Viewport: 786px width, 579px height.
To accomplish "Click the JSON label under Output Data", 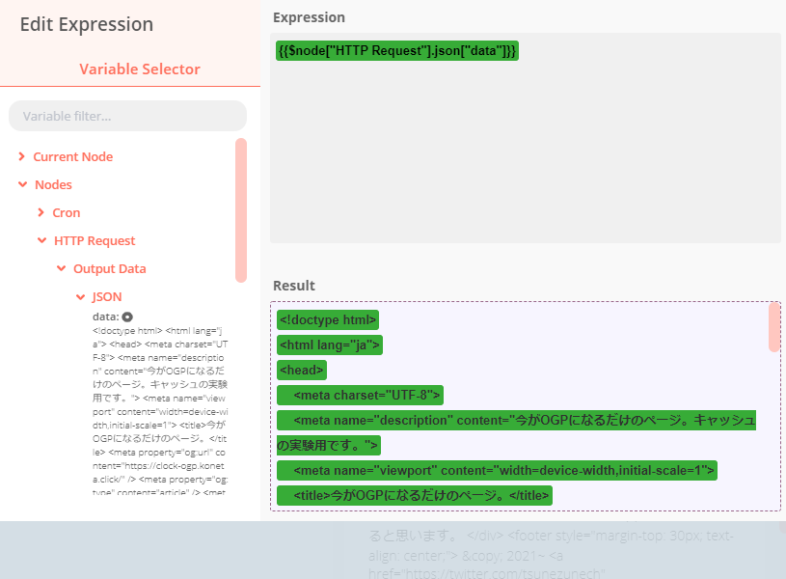I will pyautogui.click(x=106, y=297).
